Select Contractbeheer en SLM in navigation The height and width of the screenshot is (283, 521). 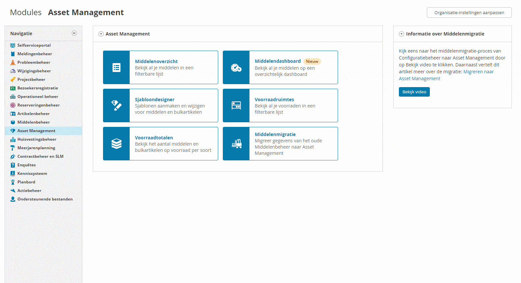click(40, 156)
